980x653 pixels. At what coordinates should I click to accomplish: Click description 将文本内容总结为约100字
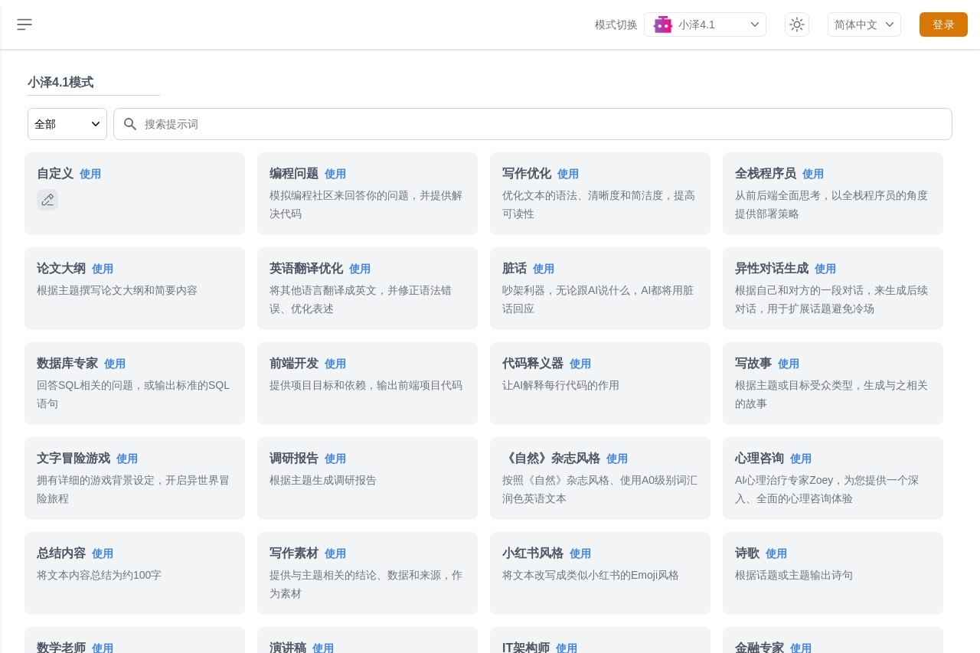(100, 575)
